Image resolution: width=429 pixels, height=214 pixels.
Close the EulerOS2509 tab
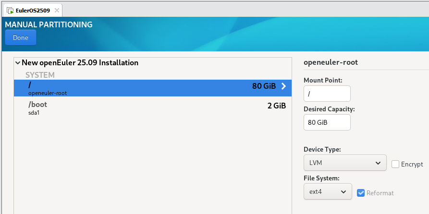click(x=57, y=11)
